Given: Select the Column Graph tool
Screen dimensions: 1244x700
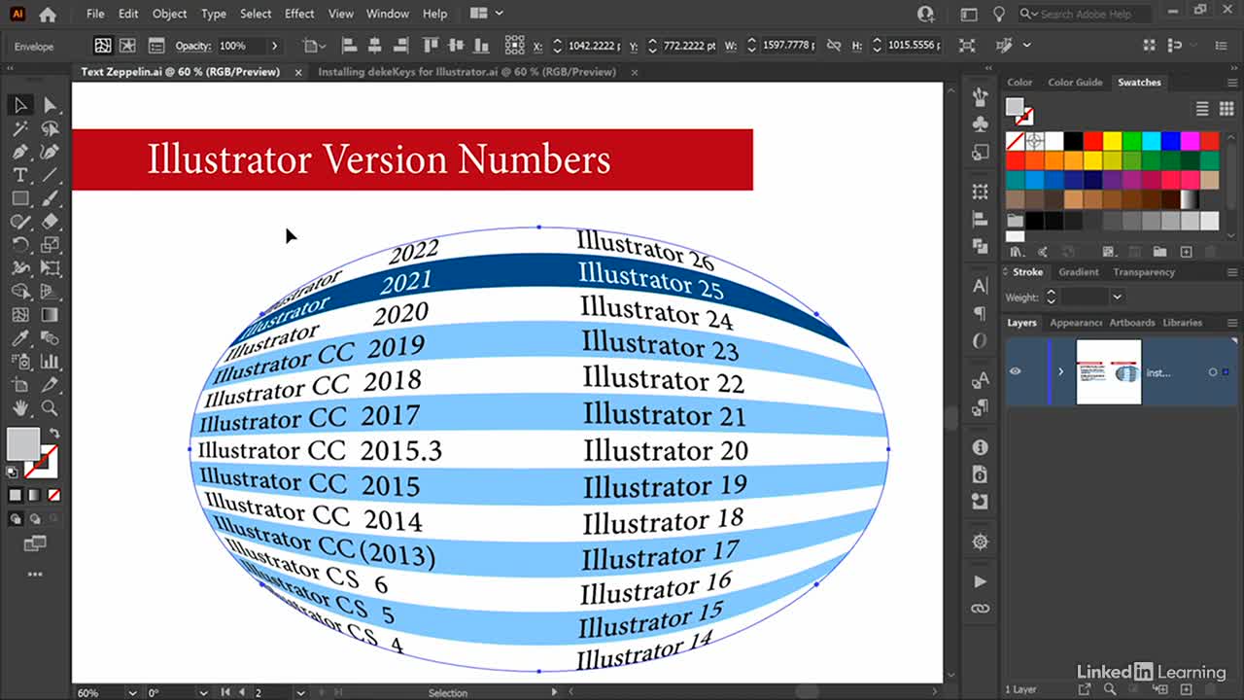Looking at the screenshot, I should click(x=50, y=362).
